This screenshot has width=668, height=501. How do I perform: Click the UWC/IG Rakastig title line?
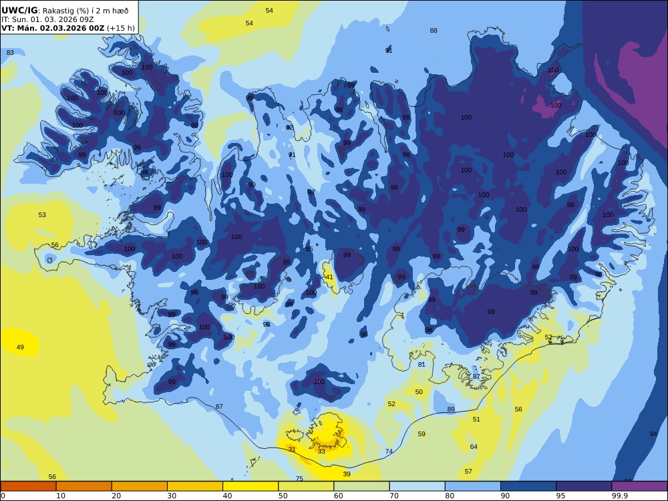(65, 11)
